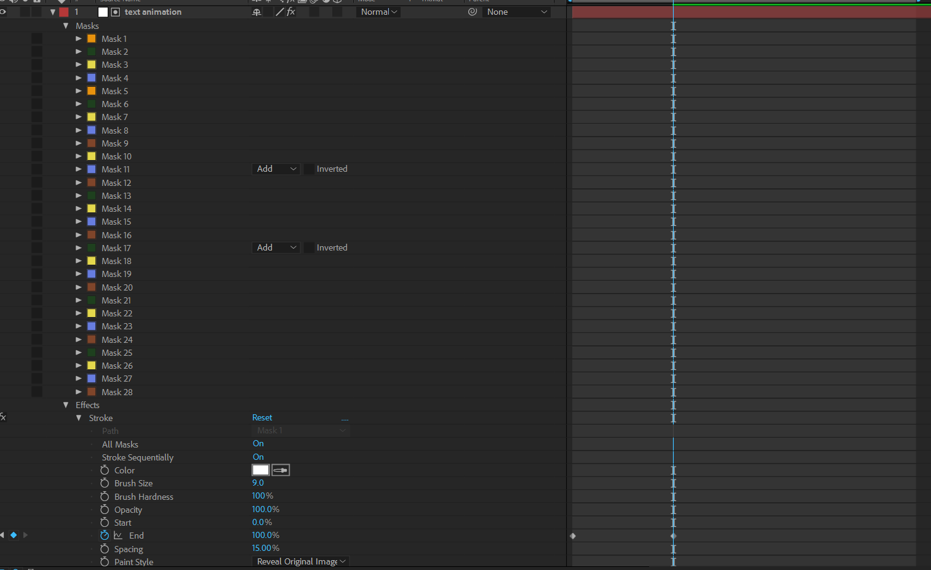The width and height of the screenshot is (931, 570).
Task: Collapse the Effects group
Action: (66, 405)
